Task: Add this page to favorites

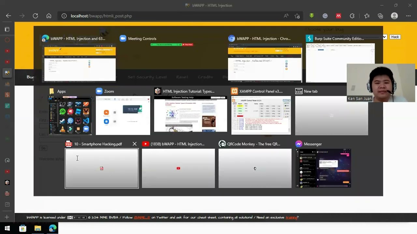Action: pyautogui.click(x=297, y=16)
